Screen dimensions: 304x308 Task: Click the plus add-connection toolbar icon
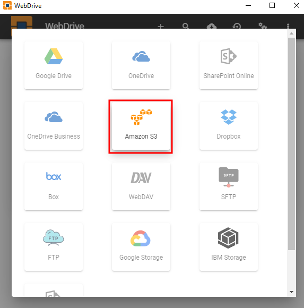[x=161, y=26]
